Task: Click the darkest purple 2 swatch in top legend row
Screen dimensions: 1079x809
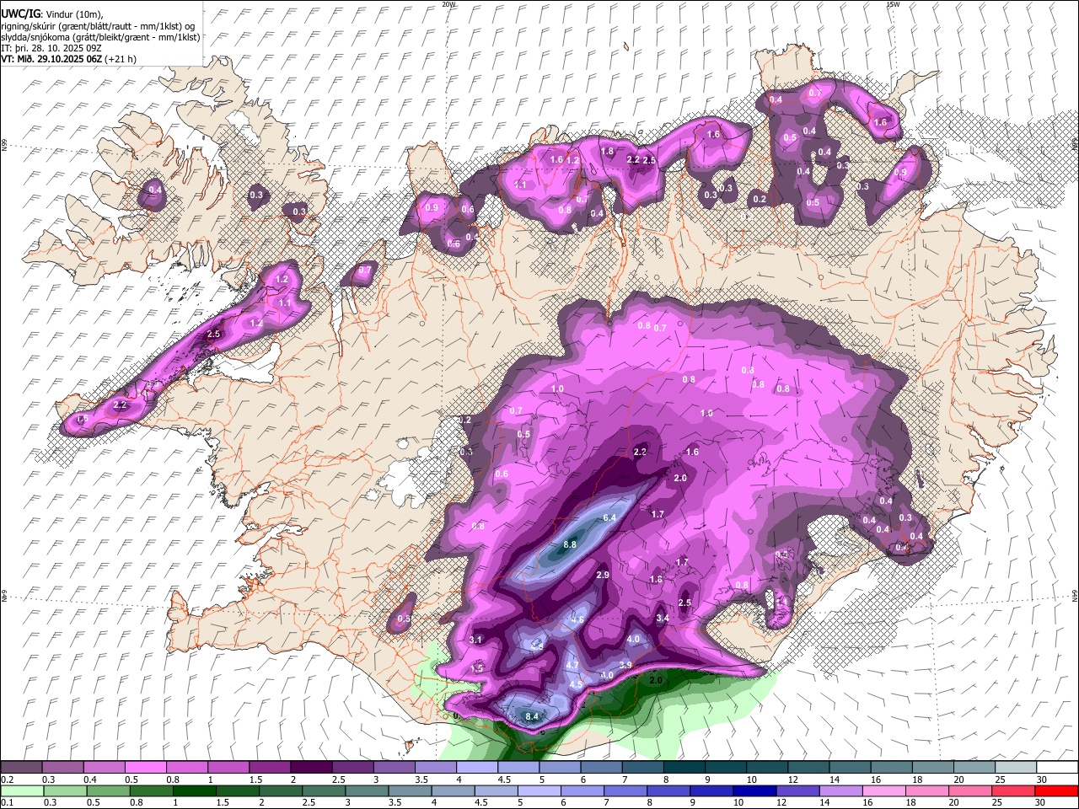Action: [x=310, y=767]
